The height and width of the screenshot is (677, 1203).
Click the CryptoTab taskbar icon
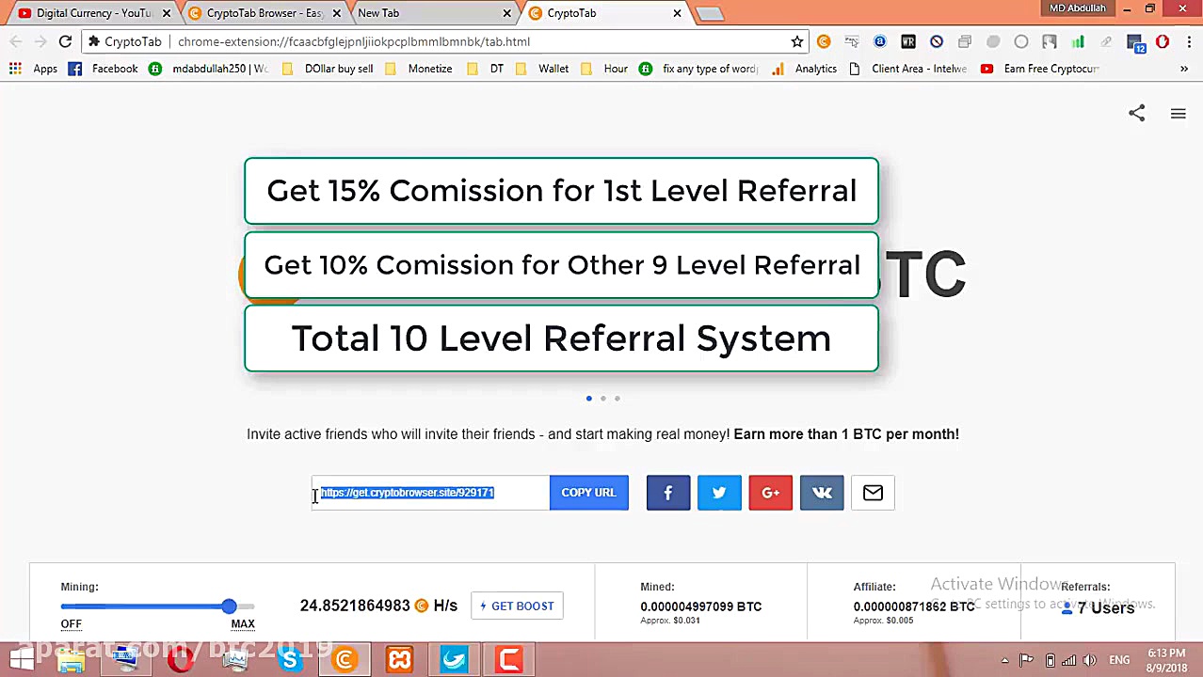pos(345,659)
